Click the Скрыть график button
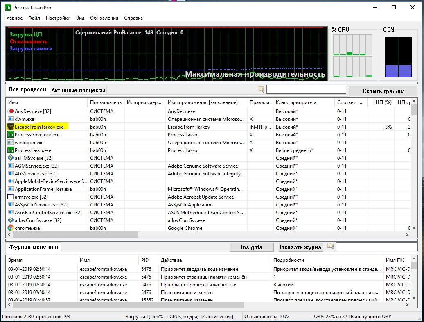 [x=383, y=91]
